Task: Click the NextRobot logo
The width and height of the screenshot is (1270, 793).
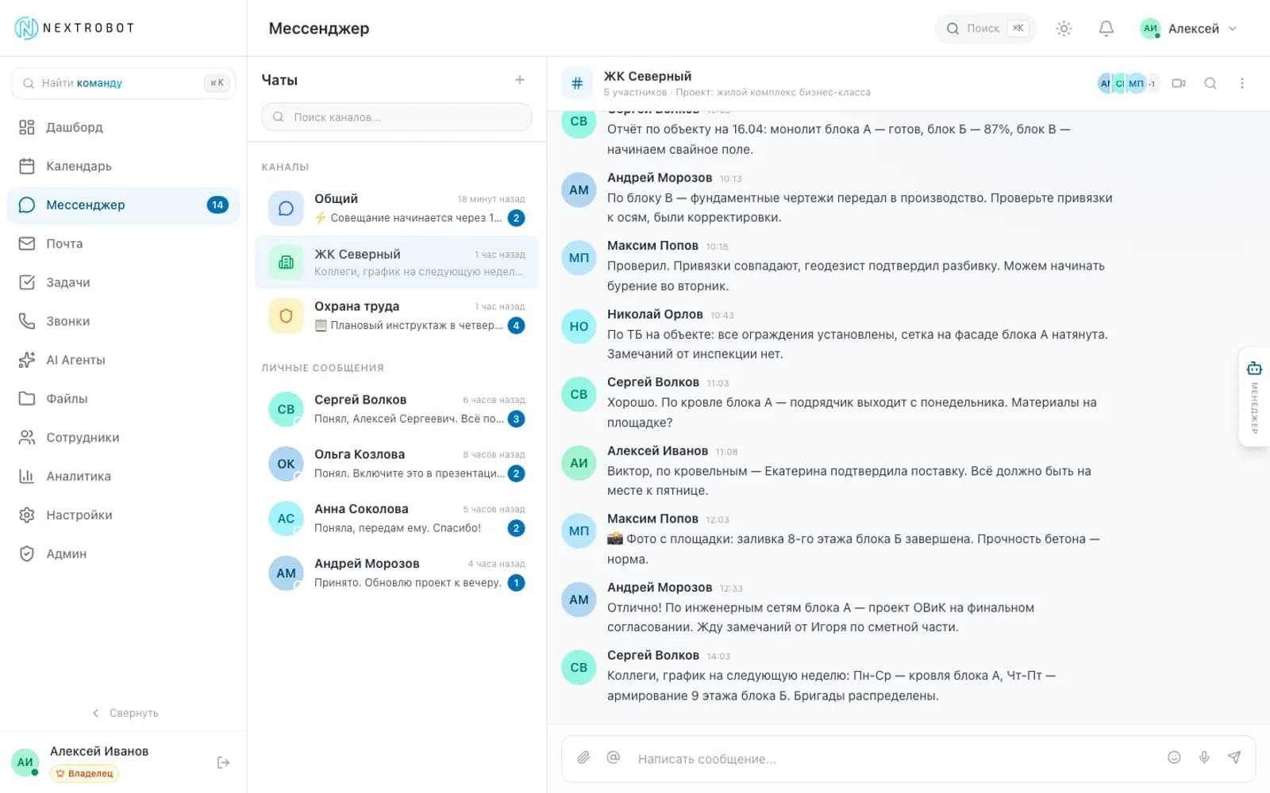Action: tap(75, 29)
